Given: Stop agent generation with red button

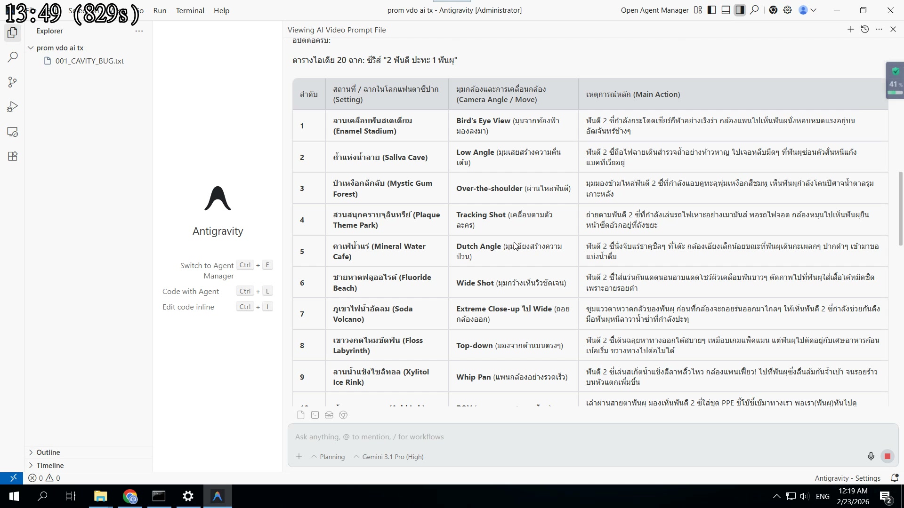Looking at the screenshot, I should pos(888,456).
